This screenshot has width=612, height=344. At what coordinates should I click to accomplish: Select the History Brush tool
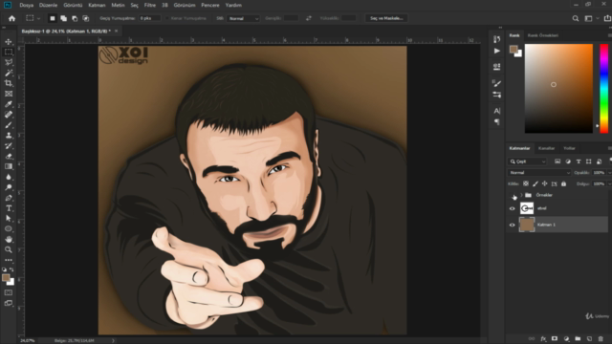[9, 145]
